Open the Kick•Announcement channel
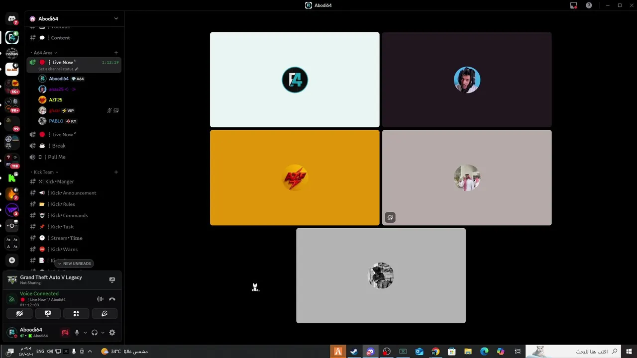 click(74, 193)
